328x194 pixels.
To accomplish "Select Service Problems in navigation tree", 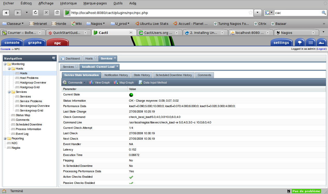I will [x=31, y=101].
